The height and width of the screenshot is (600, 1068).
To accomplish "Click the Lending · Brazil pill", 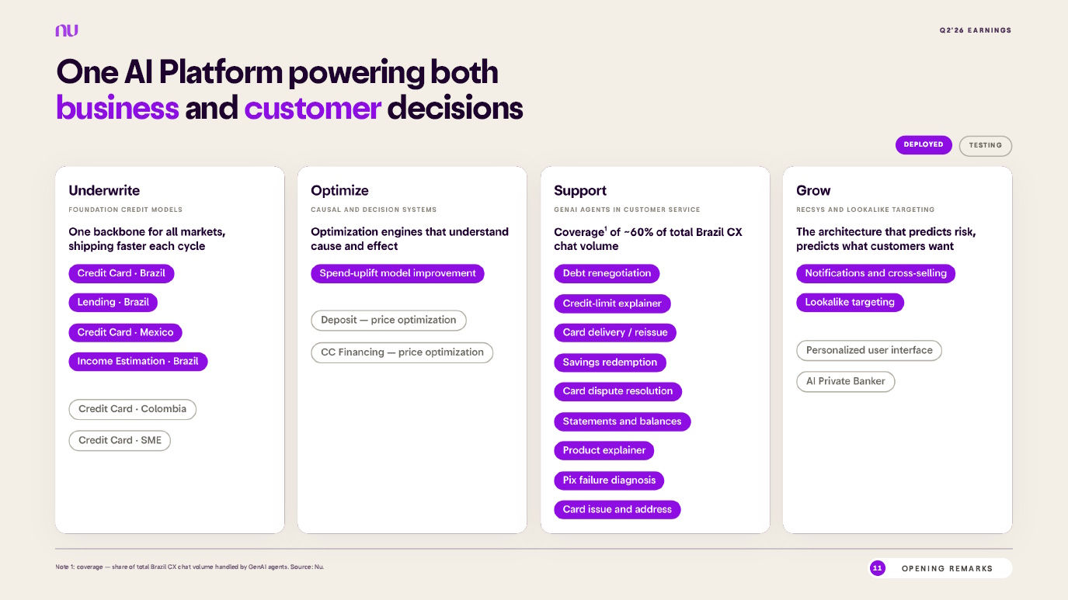I will coord(113,302).
